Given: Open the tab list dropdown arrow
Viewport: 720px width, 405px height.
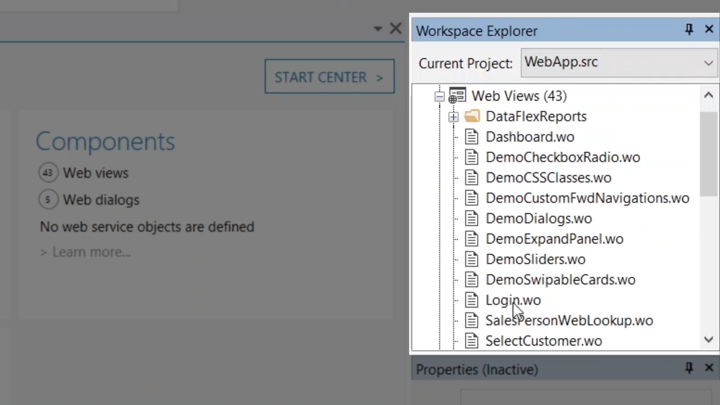Looking at the screenshot, I should [x=378, y=28].
